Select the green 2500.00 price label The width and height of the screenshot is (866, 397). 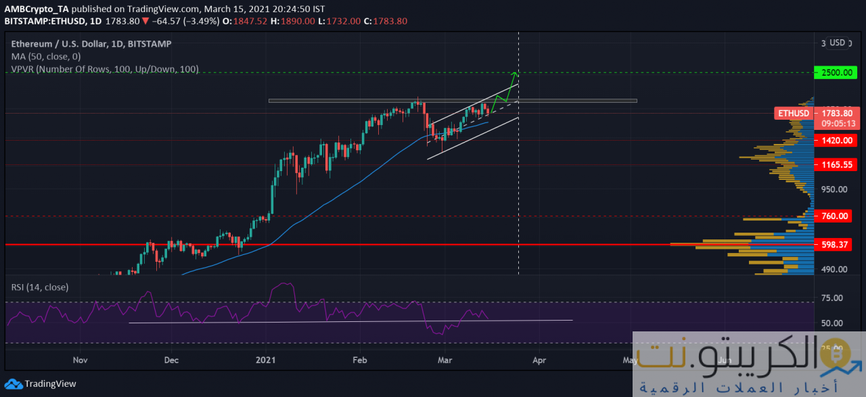coord(836,72)
